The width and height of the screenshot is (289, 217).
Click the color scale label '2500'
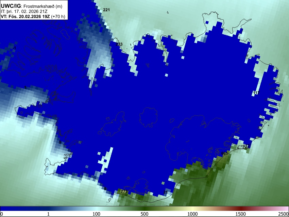coord(284,214)
